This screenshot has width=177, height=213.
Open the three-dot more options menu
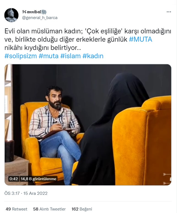click(168, 12)
